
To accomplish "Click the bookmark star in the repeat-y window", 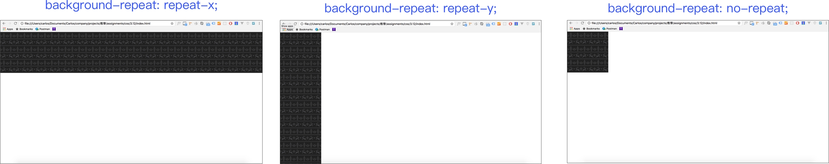I will point(452,24).
